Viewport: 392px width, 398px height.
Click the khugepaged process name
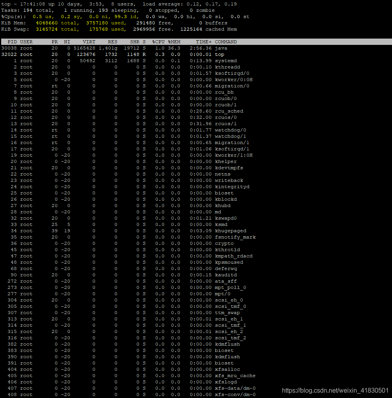pos(231,231)
